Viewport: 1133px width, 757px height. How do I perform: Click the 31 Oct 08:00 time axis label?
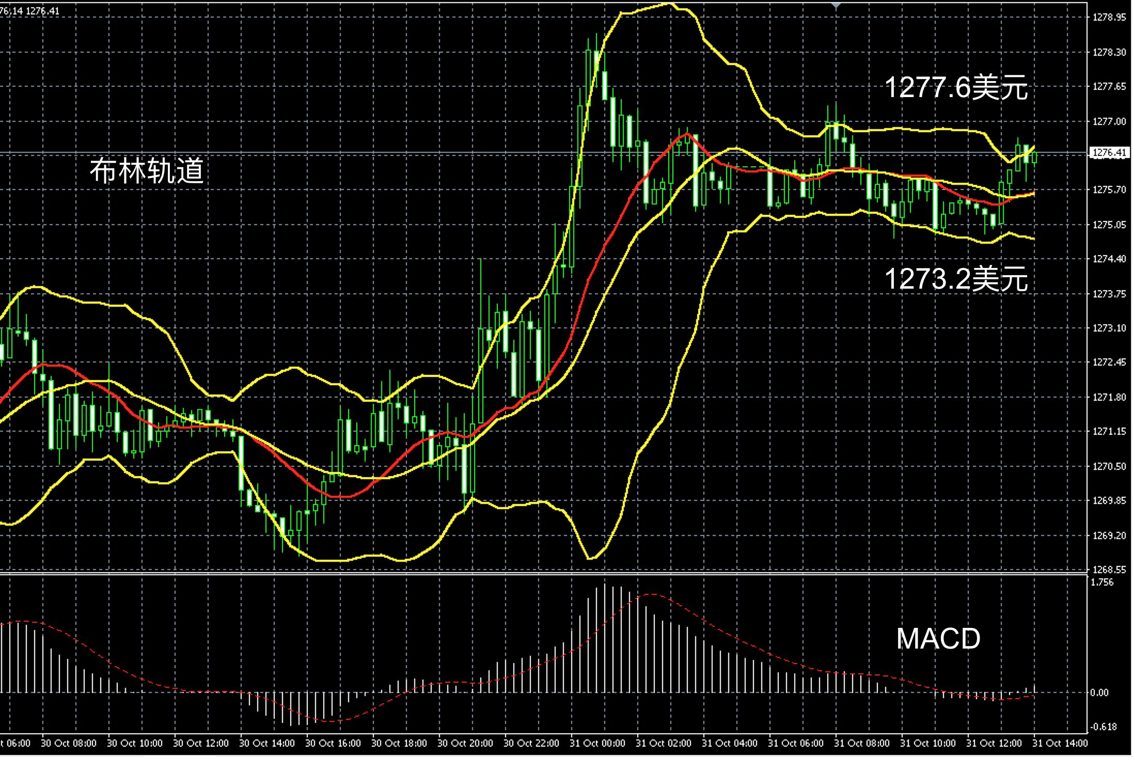tap(861, 744)
